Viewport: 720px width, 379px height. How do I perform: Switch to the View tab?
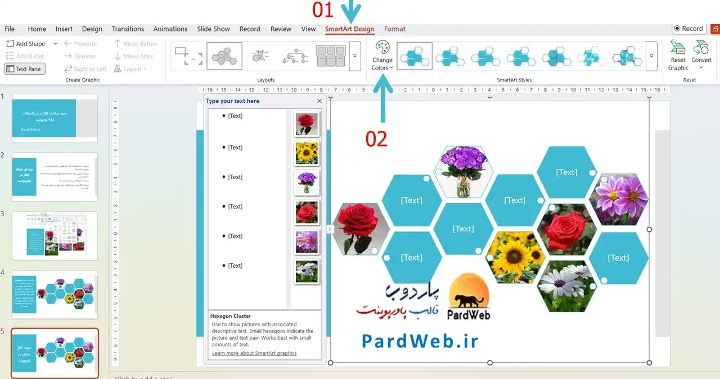click(308, 29)
